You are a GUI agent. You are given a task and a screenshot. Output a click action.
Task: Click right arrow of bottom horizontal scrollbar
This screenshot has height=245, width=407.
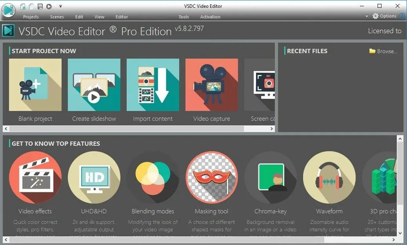tap(394, 240)
